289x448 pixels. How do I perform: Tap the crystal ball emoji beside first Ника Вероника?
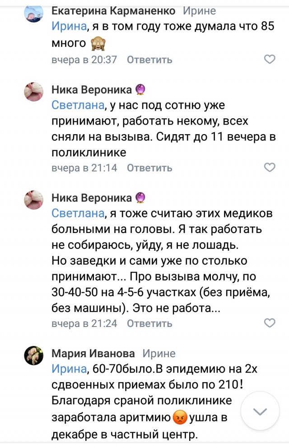click(x=141, y=89)
